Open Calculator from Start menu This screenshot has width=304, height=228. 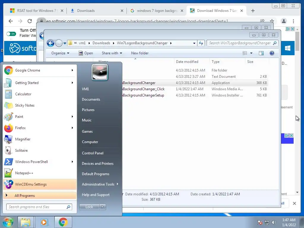click(x=40, y=94)
